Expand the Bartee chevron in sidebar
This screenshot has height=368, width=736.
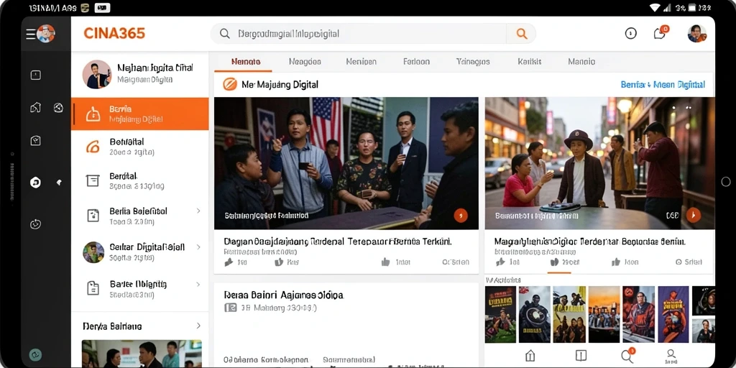[x=198, y=284]
